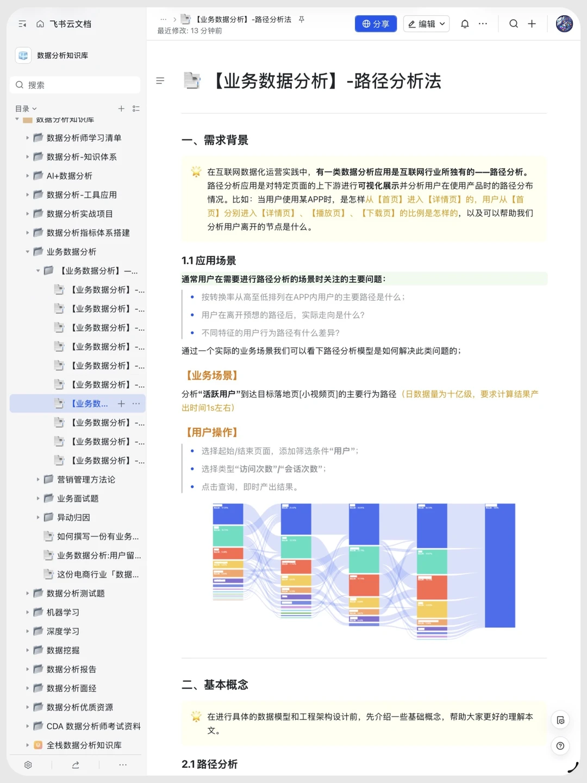587x783 pixels.
Task: Select 数据挖掘 folder in tree
Action: (63, 650)
